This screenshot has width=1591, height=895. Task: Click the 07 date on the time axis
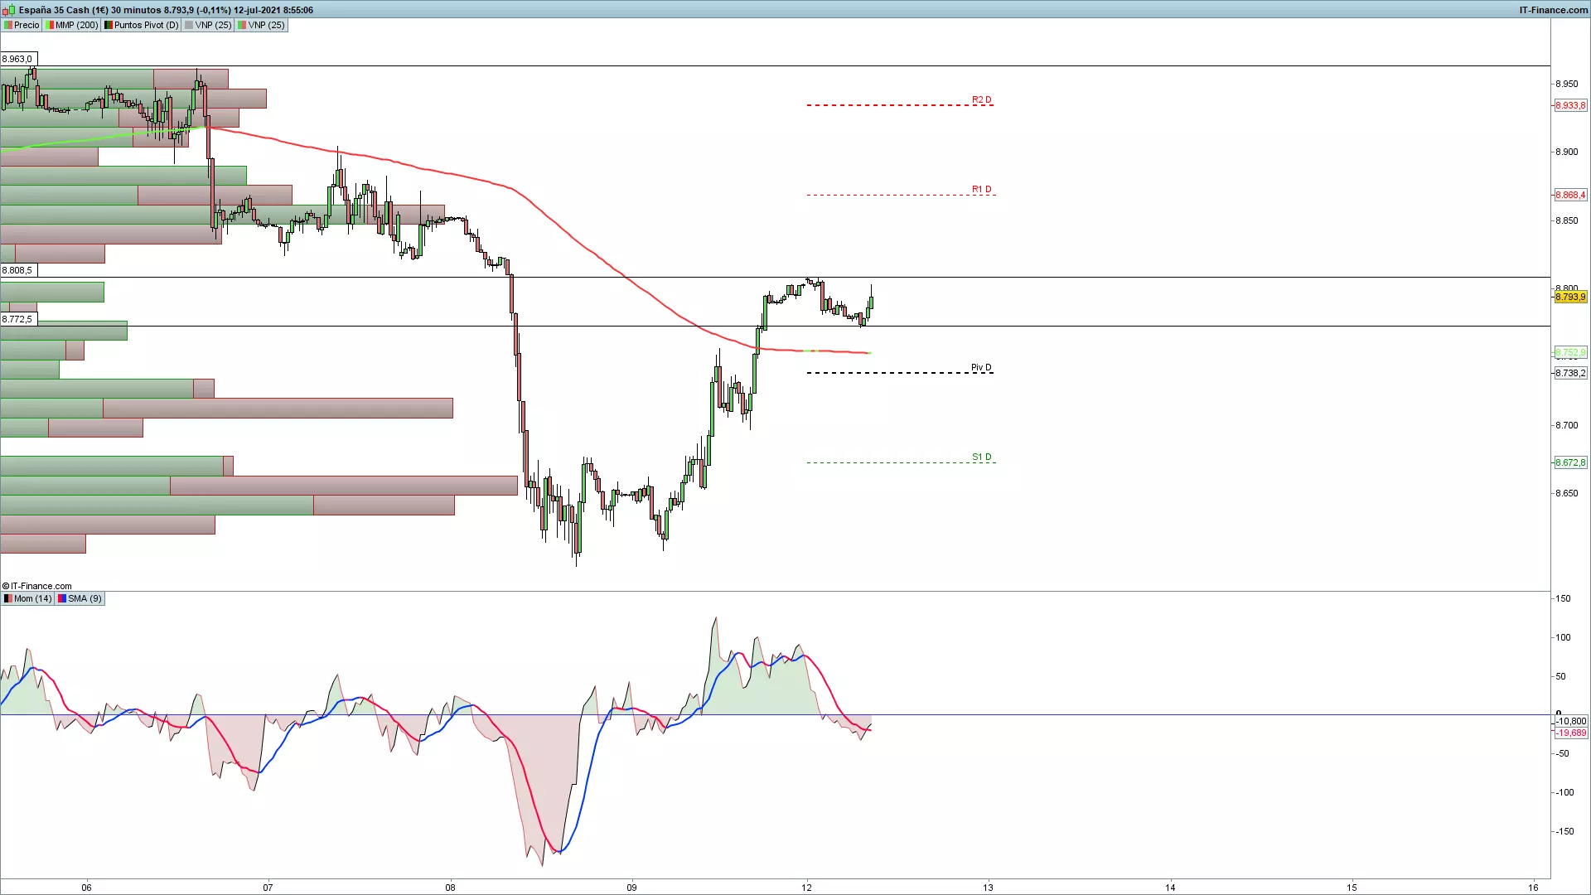(x=268, y=888)
